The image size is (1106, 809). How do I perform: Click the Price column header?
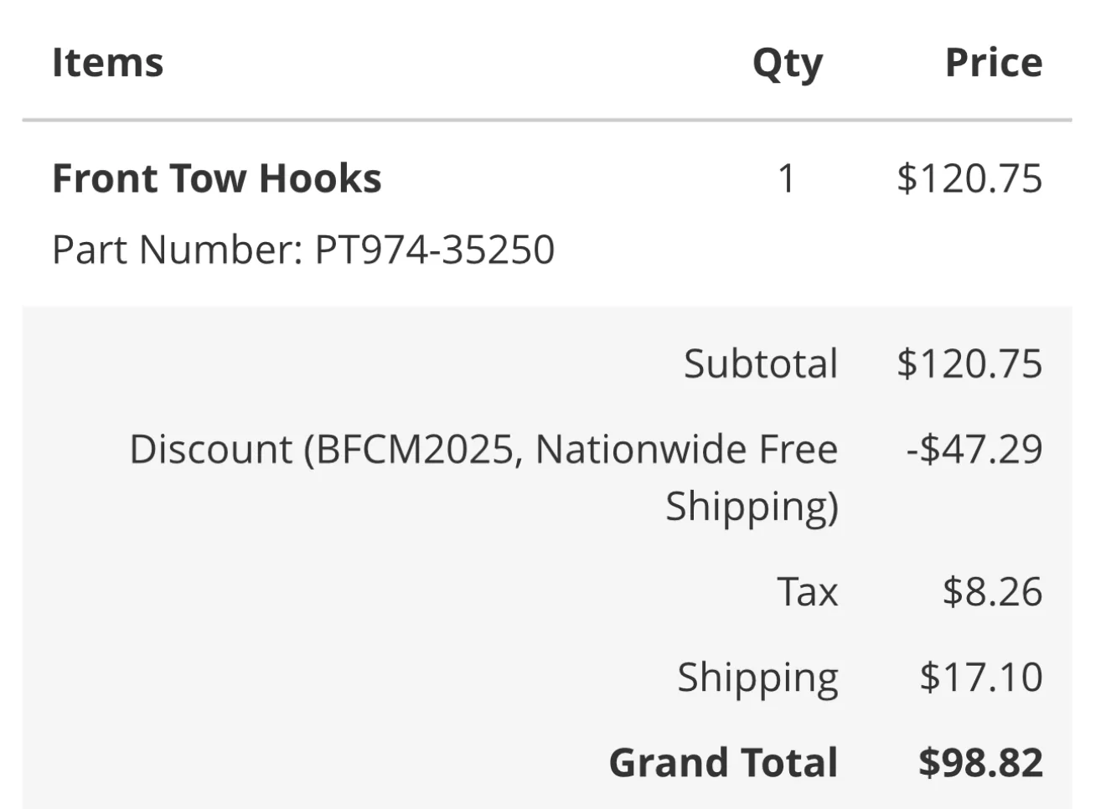coord(993,63)
